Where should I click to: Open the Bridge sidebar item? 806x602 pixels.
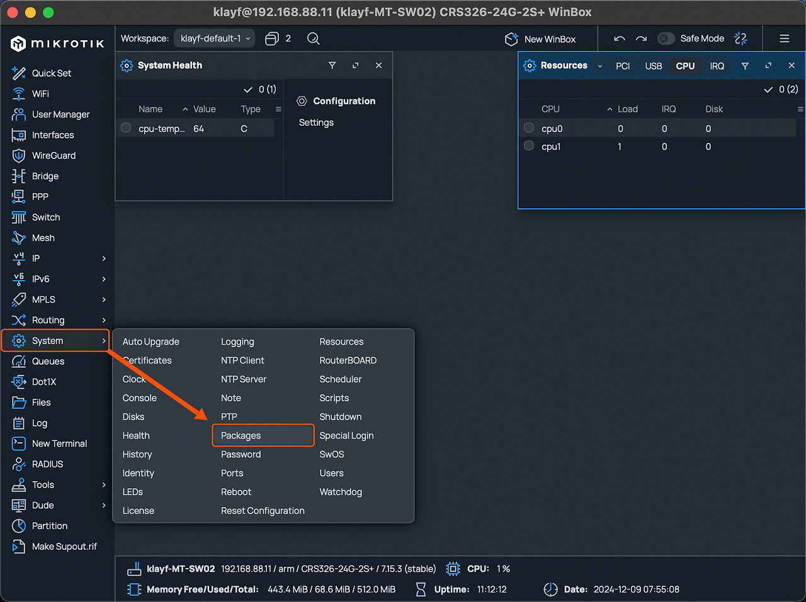point(45,176)
